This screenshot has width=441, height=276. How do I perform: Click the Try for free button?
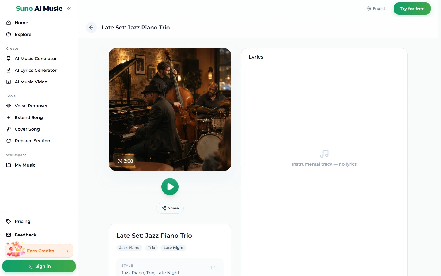(x=412, y=9)
